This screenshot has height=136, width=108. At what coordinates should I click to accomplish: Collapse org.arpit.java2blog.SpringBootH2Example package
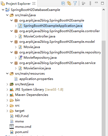tap(12, 20)
